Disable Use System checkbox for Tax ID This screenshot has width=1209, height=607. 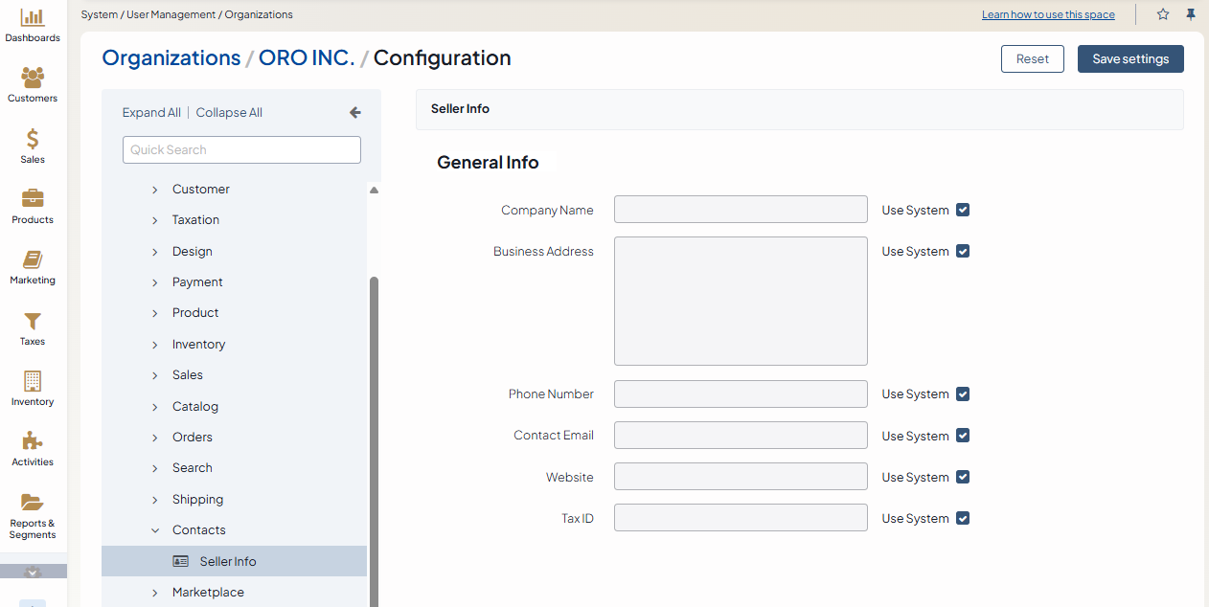click(963, 518)
